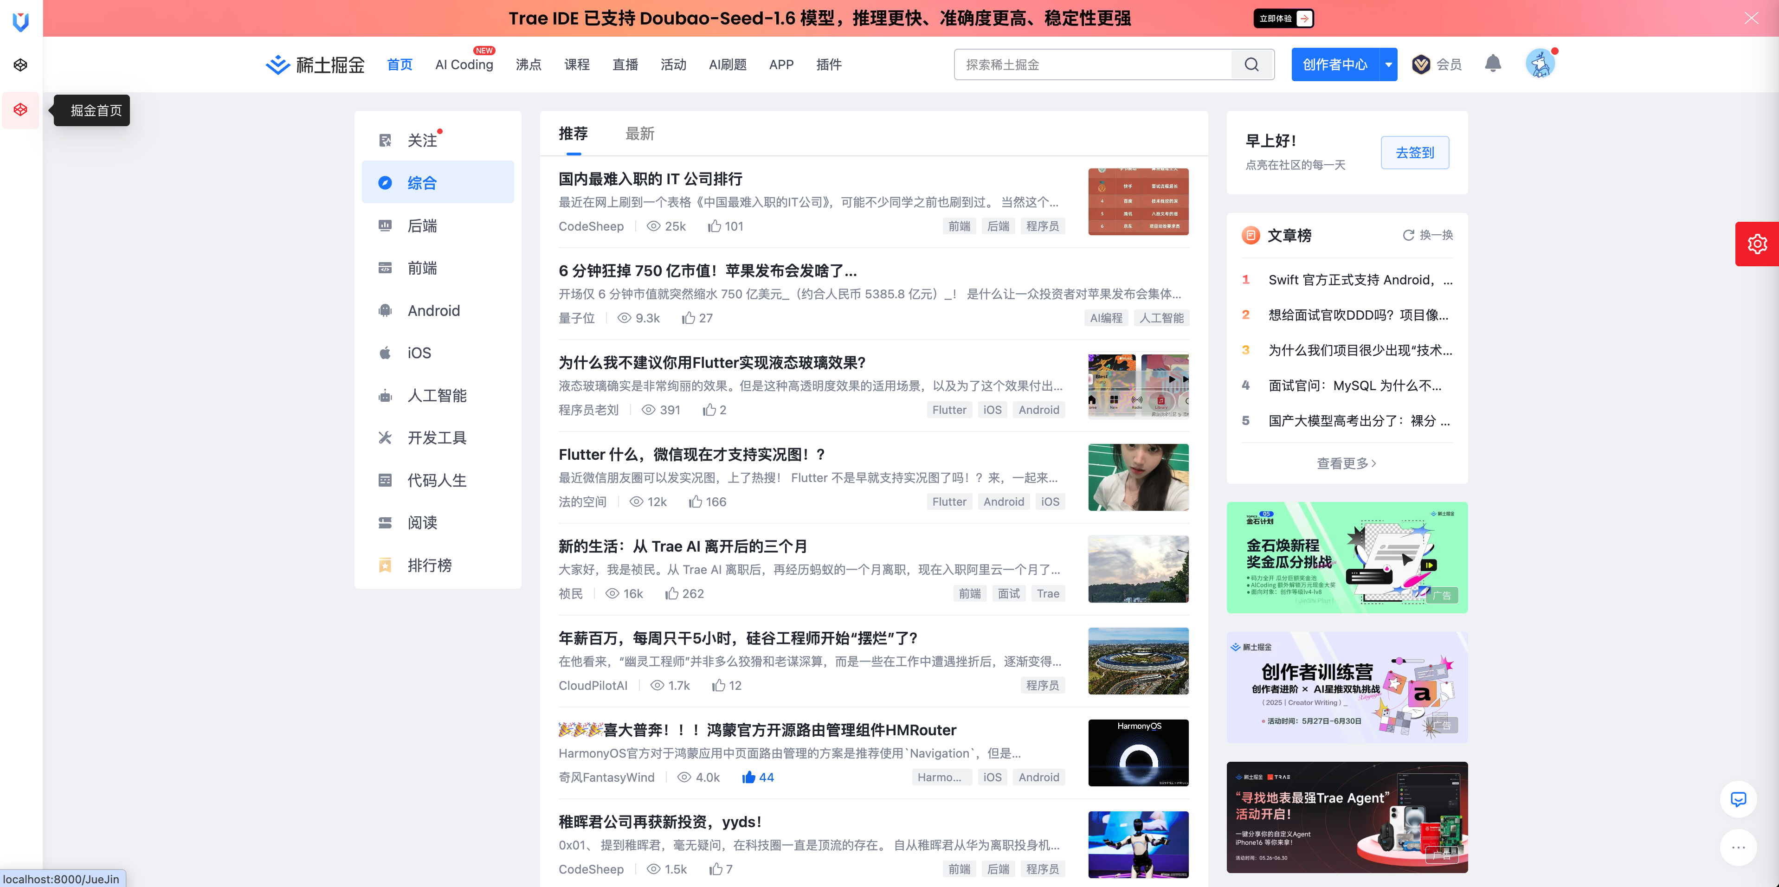Image resolution: width=1779 pixels, height=887 pixels.
Task: Open the AI Coding nav item
Action: 464,64
